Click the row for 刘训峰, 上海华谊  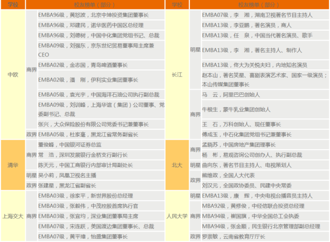[101, 109]
